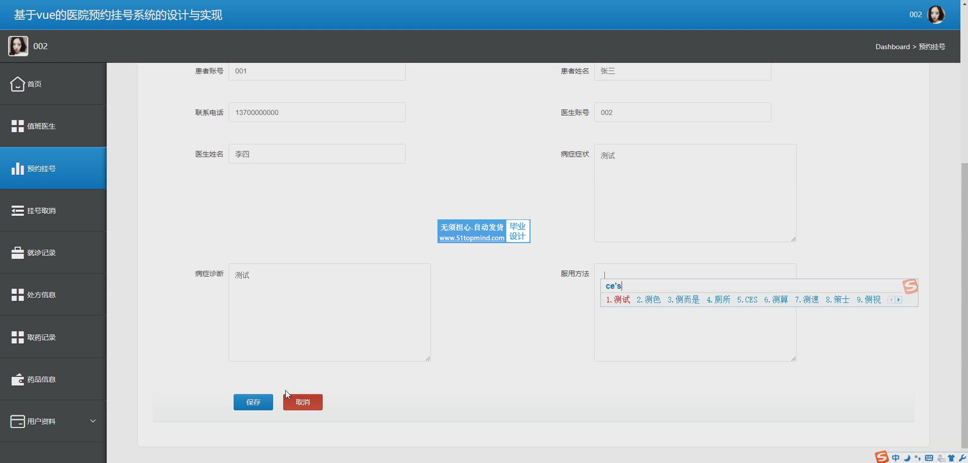
Task: Open the IME skin shirt icon
Action: pos(951,458)
